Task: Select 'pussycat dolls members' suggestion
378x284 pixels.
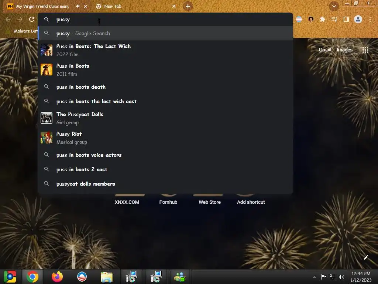Action: coord(165,184)
